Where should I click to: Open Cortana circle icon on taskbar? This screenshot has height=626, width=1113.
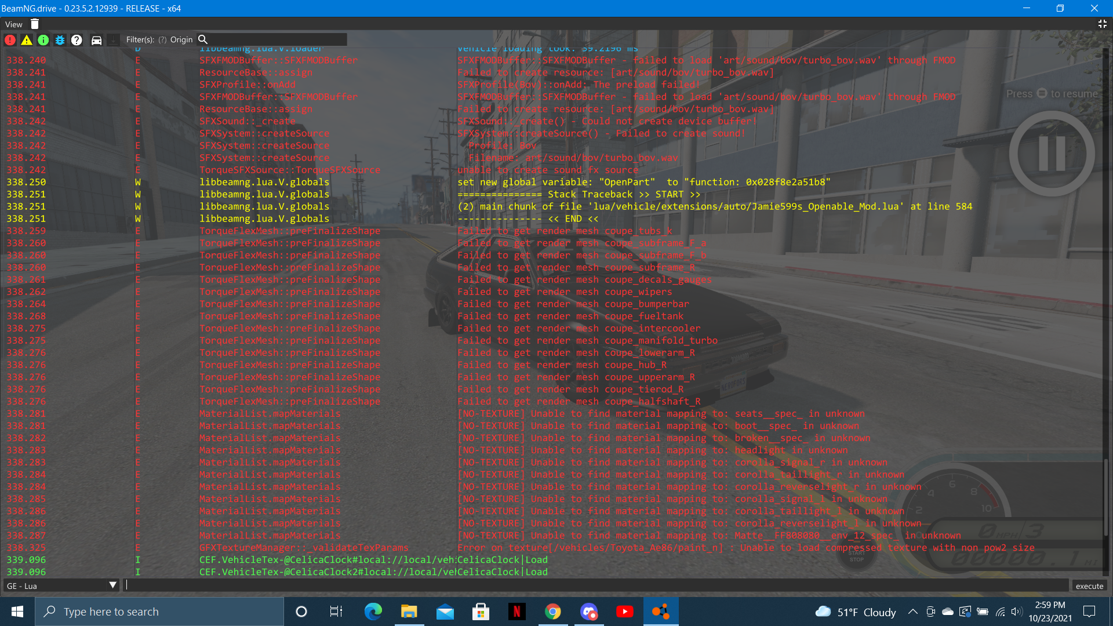coord(301,612)
